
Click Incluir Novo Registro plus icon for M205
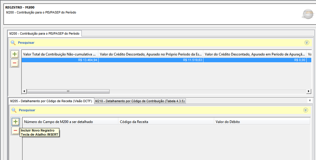(x=16, y=122)
